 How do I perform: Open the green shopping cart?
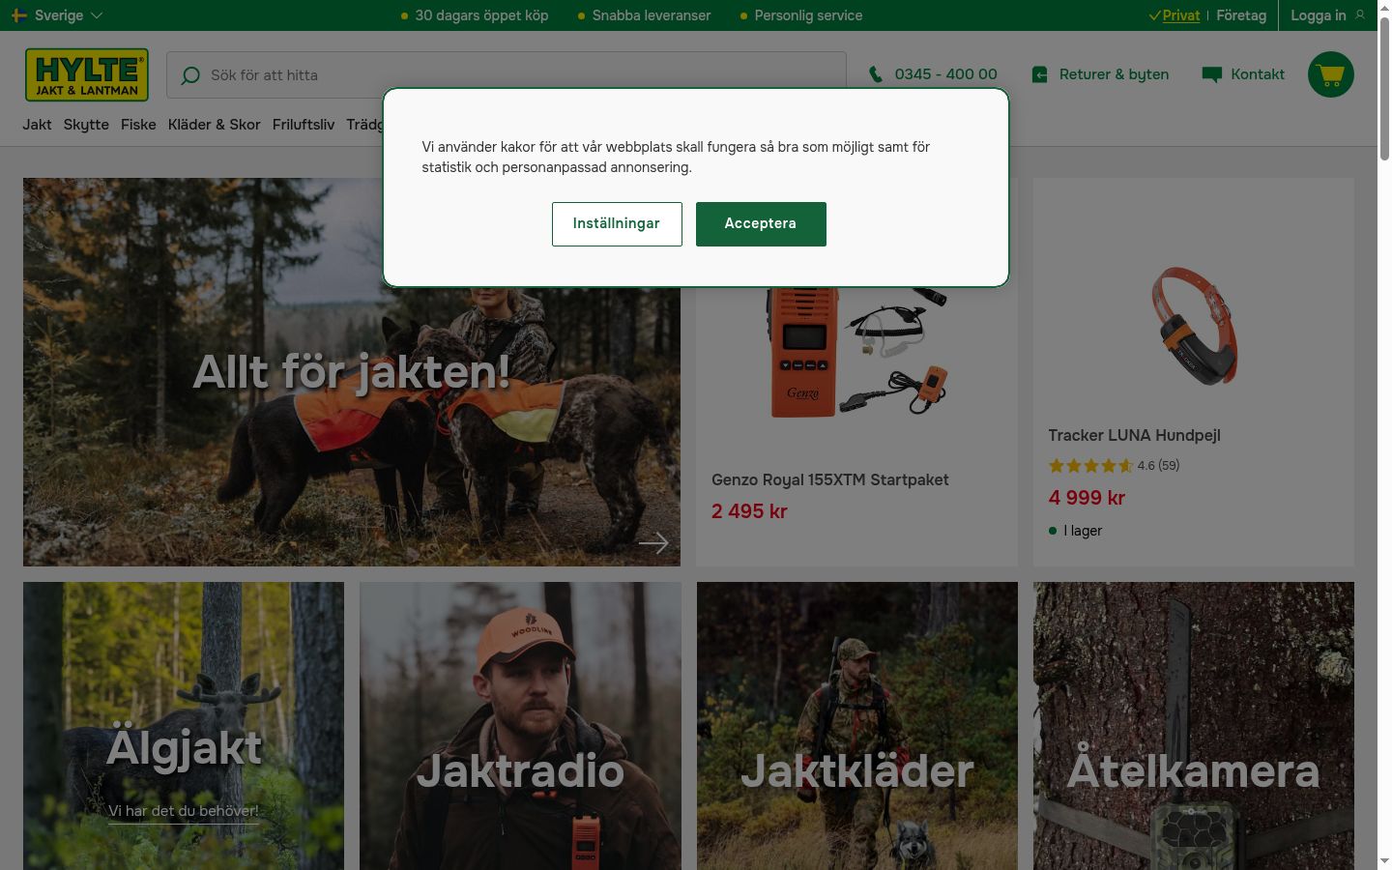click(x=1331, y=74)
